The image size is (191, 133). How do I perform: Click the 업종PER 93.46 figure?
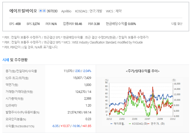(72, 24)
